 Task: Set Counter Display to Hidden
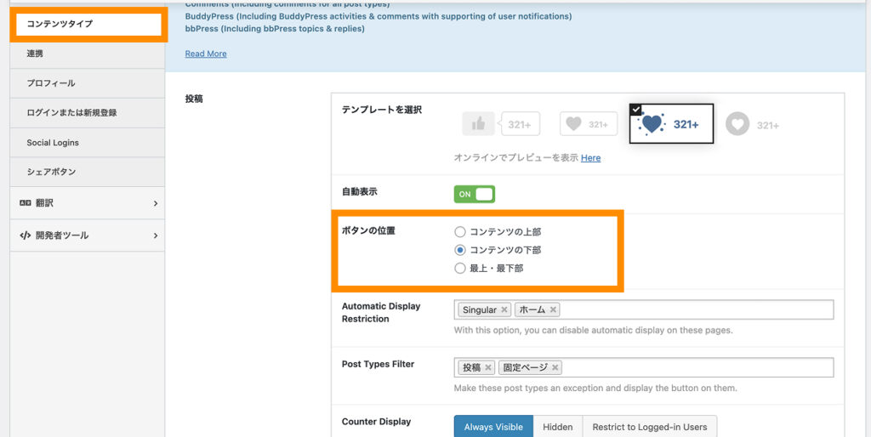tap(558, 427)
